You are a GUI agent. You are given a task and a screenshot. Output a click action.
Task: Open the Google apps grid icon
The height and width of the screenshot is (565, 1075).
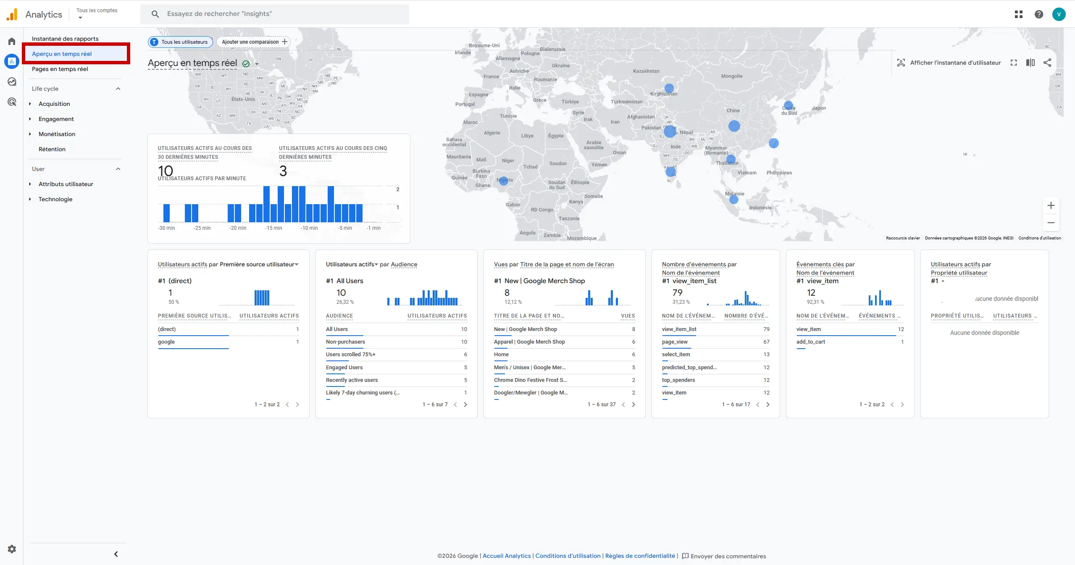[x=1018, y=14]
